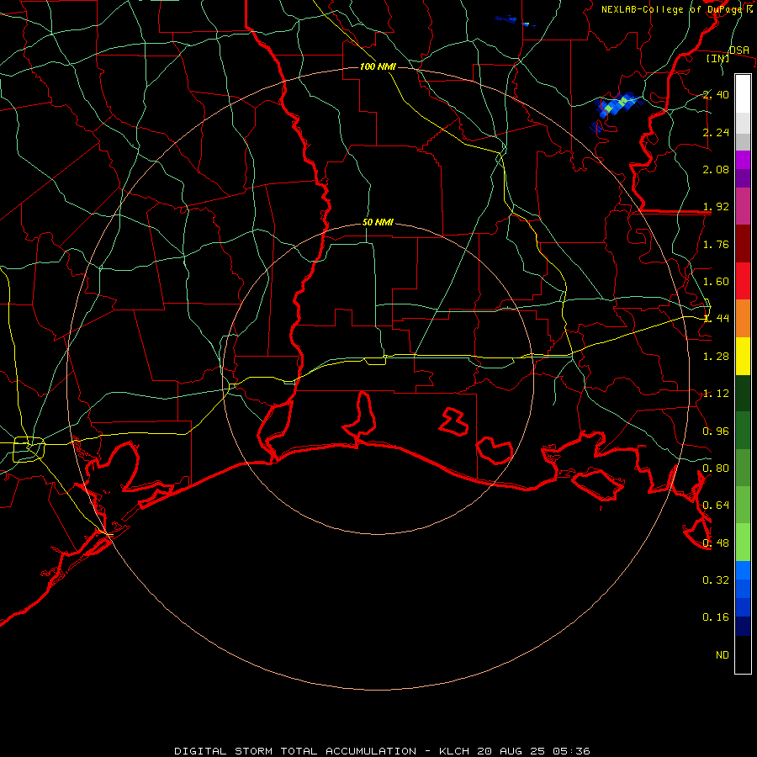
Task: Pick the orange legend swatch
Action: 743,319
